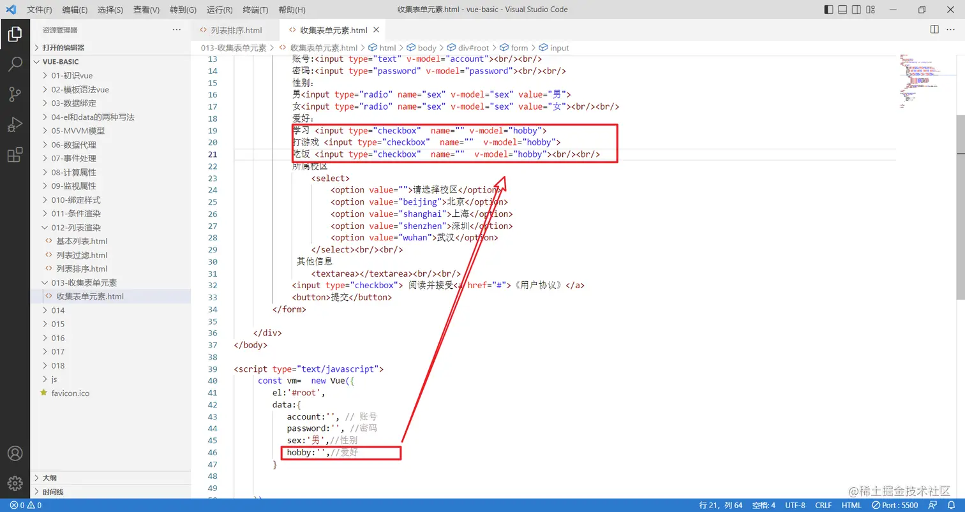Open the 查看(V) menu

(147, 10)
